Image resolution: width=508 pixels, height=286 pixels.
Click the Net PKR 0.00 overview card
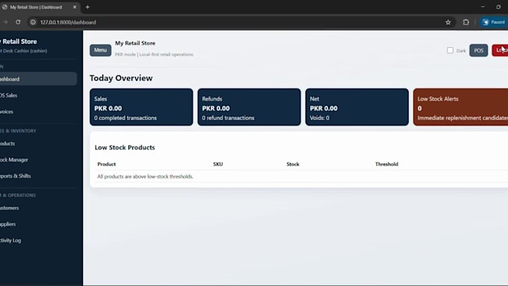(x=357, y=107)
